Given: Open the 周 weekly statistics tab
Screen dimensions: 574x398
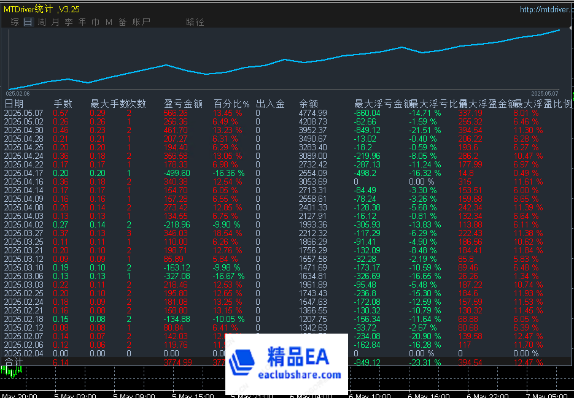Looking at the screenshot, I should [x=42, y=22].
